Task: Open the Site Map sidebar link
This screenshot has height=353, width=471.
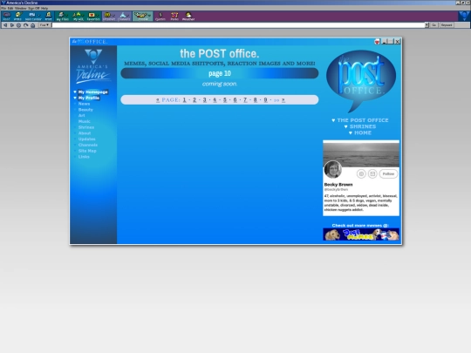Action: click(x=87, y=151)
